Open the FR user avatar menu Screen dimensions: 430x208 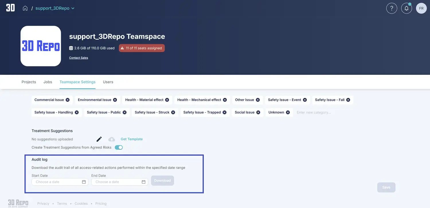(421, 8)
